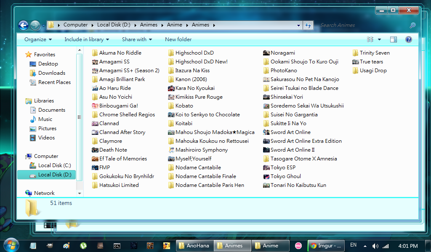
Task: Click the uTorrent icon in taskbar
Action: [x=83, y=246]
